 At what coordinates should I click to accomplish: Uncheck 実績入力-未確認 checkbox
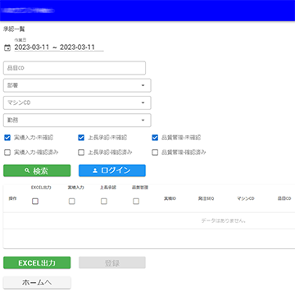coord(7,138)
